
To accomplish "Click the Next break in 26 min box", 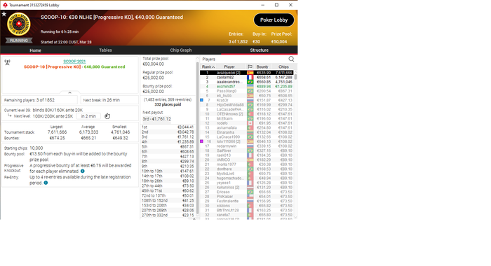I will [x=109, y=100].
